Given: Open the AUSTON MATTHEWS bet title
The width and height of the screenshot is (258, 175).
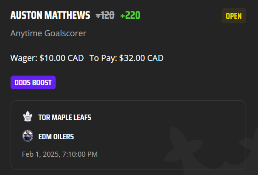Looking at the screenshot, I should [50, 15].
